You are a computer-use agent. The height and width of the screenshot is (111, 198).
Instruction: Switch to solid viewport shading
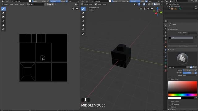tap(155, 4)
